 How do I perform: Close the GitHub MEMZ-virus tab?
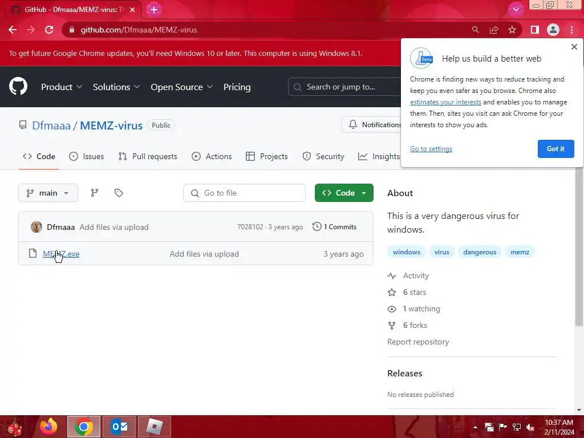132,10
